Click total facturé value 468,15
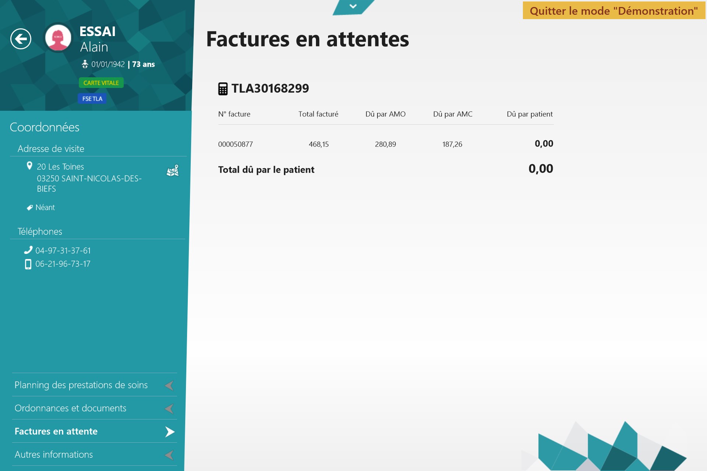 pos(319,144)
